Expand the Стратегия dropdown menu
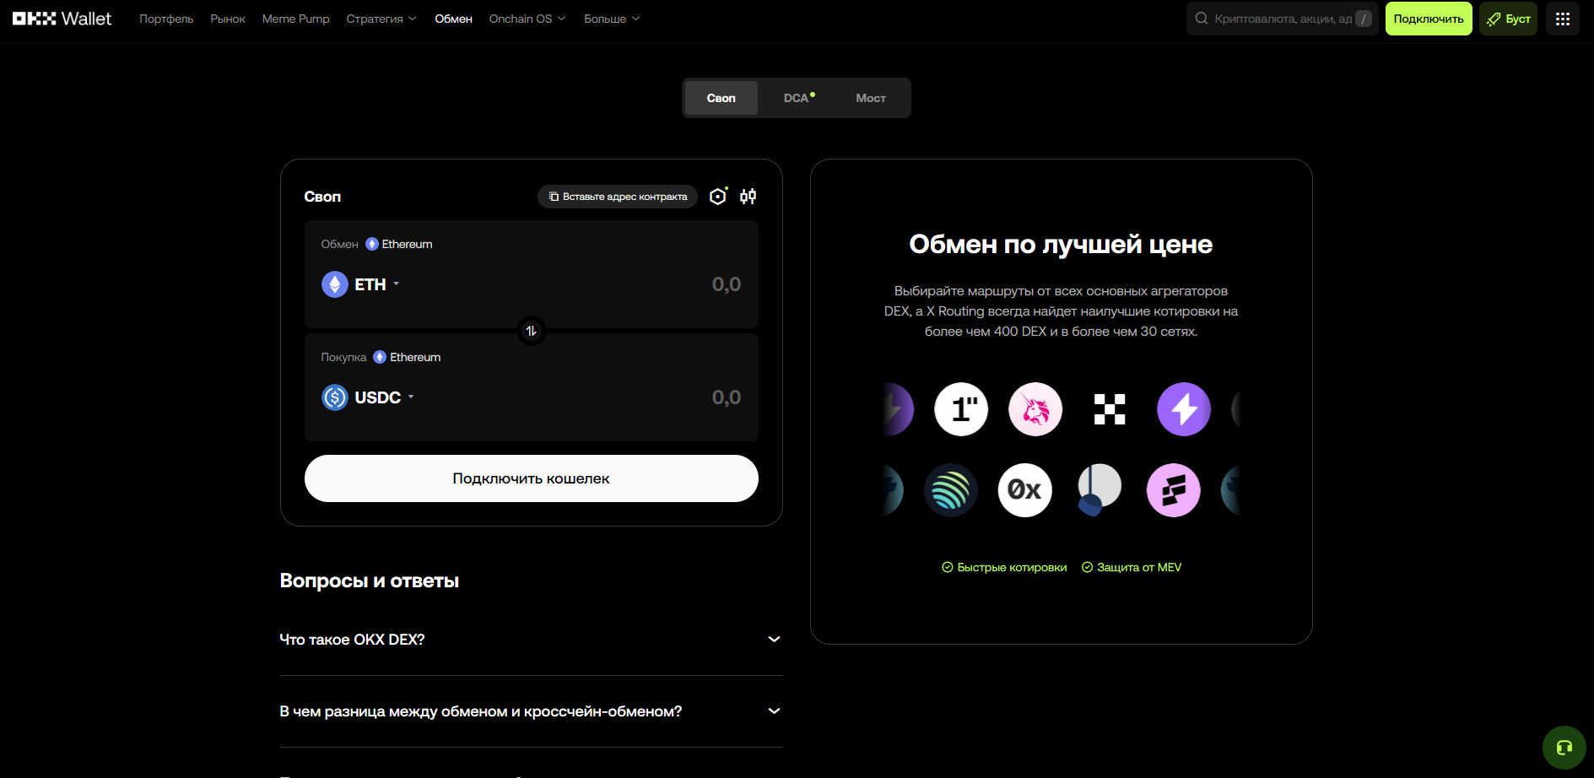 381,19
